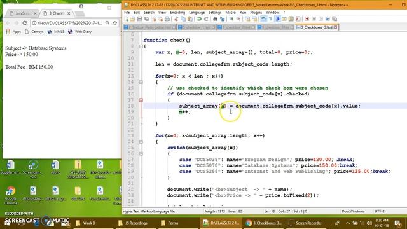Click the Playback macro icon
The image size is (407, 229).
[x=321, y=18]
